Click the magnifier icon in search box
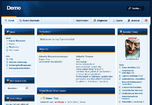Screen dimensions: 152x105 pos(130,8)
